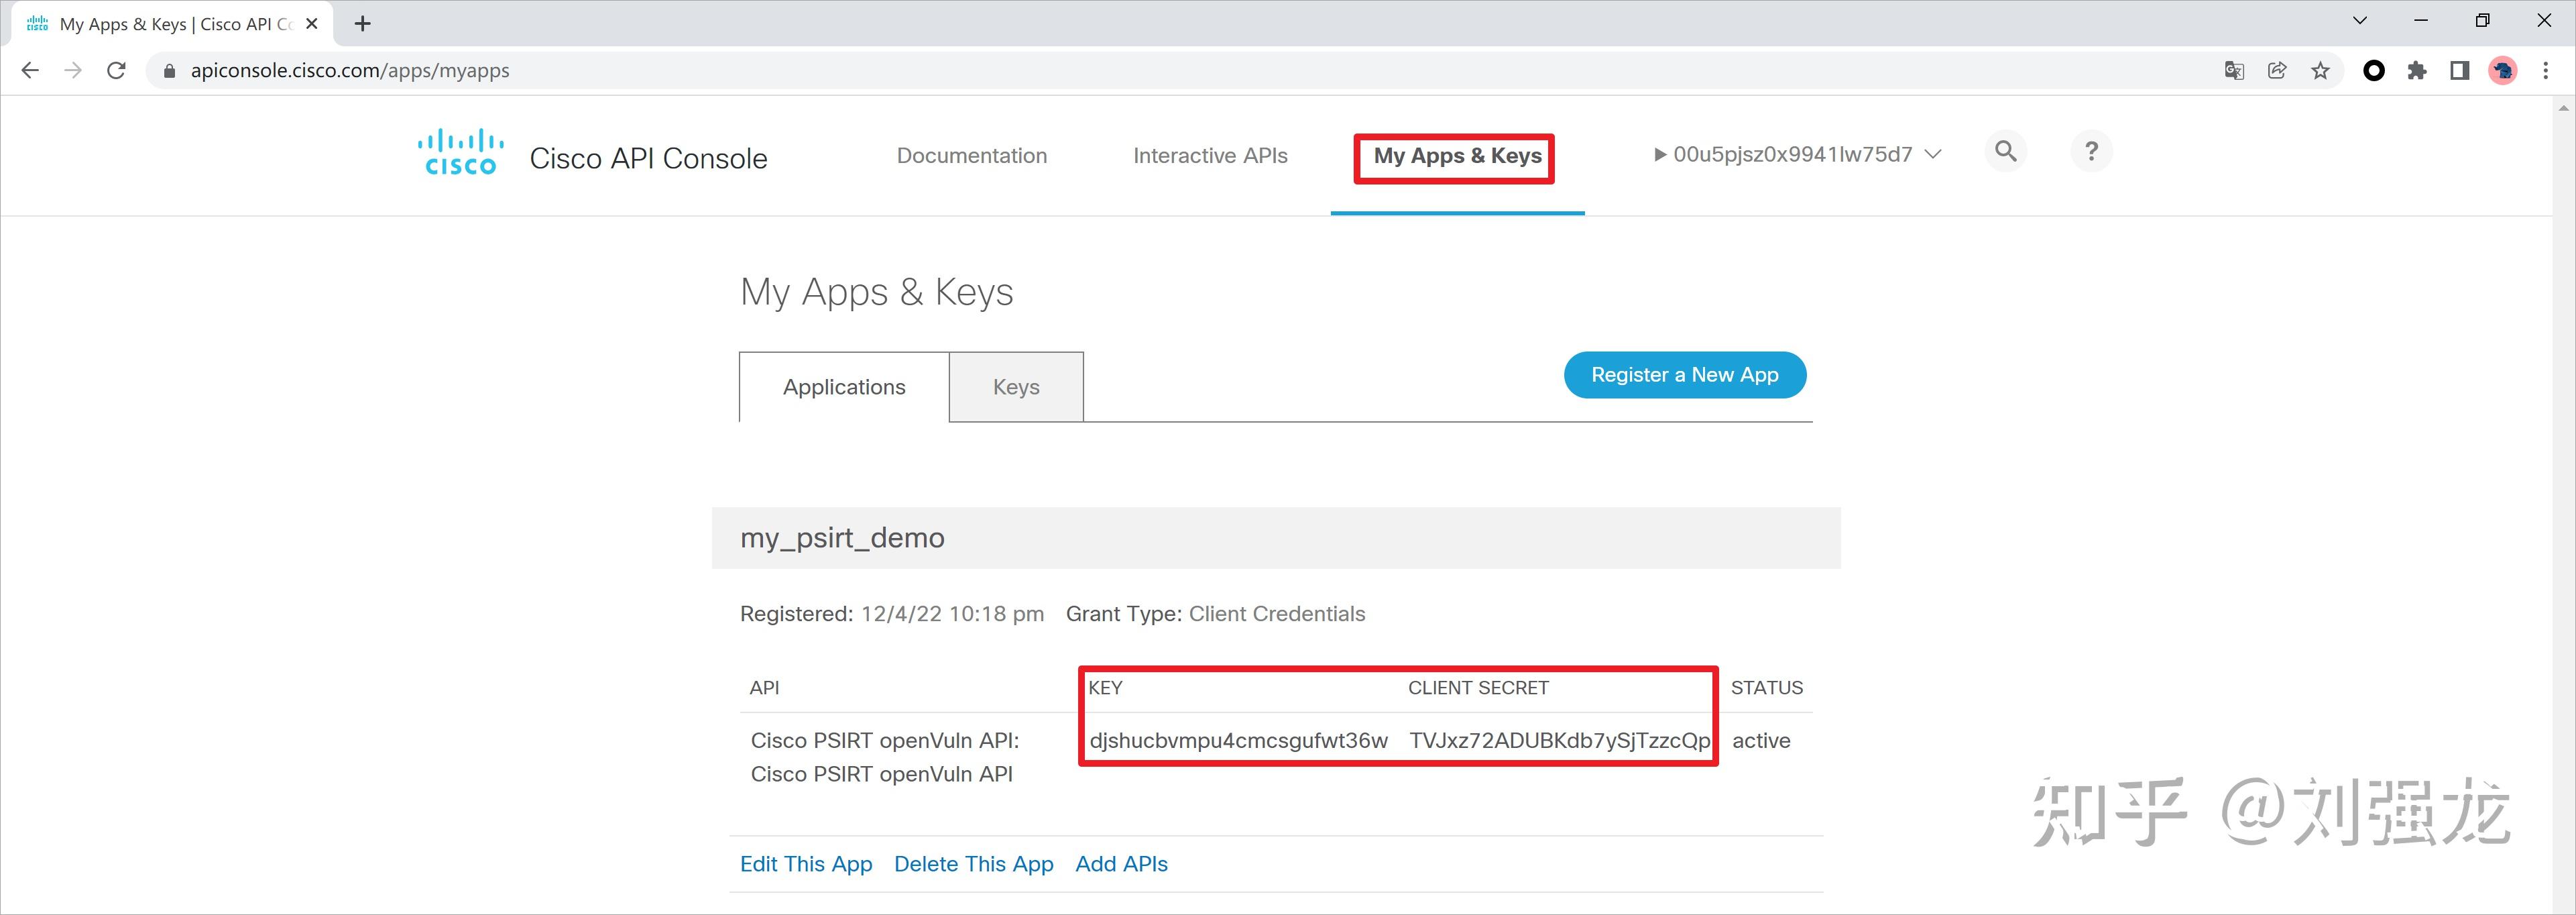The height and width of the screenshot is (915, 2576).
Task: Click Register a New App button
Action: [1684, 375]
